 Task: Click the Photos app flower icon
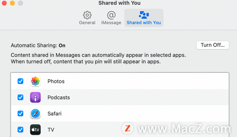pyautogui.click(x=35, y=81)
